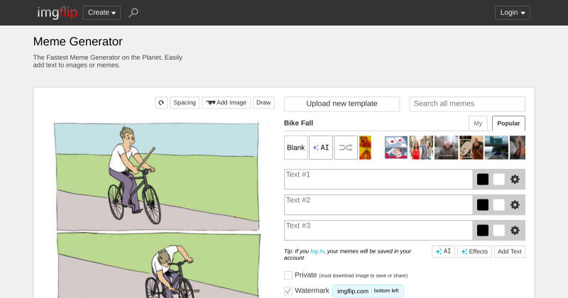Open settings gear for Text #2
This screenshot has width=568, height=298.
pyautogui.click(x=515, y=205)
